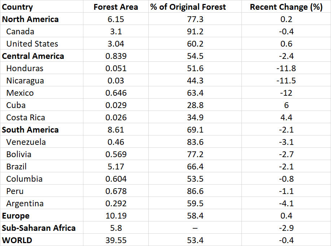Click the North America row label
Image resolution: width=331 pixels, height=246 pixels.
[30, 19]
